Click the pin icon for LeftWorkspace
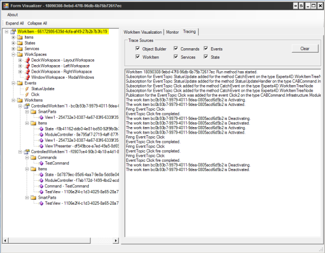The height and width of the screenshot is (253, 325). click(x=27, y=66)
